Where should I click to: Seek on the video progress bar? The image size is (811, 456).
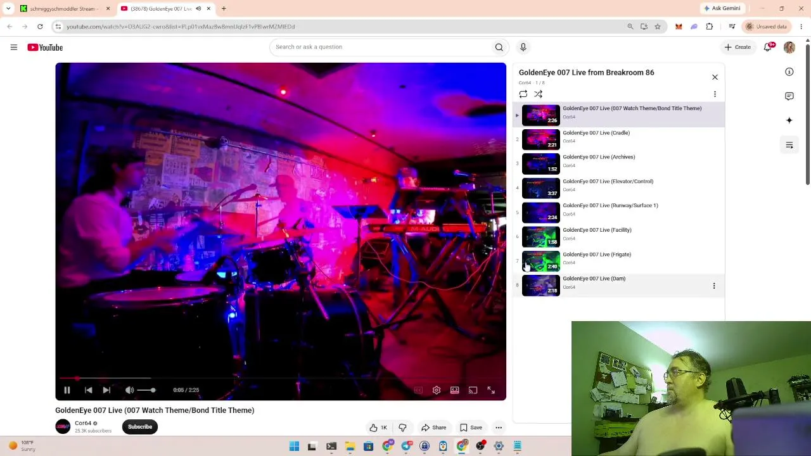pos(281,379)
